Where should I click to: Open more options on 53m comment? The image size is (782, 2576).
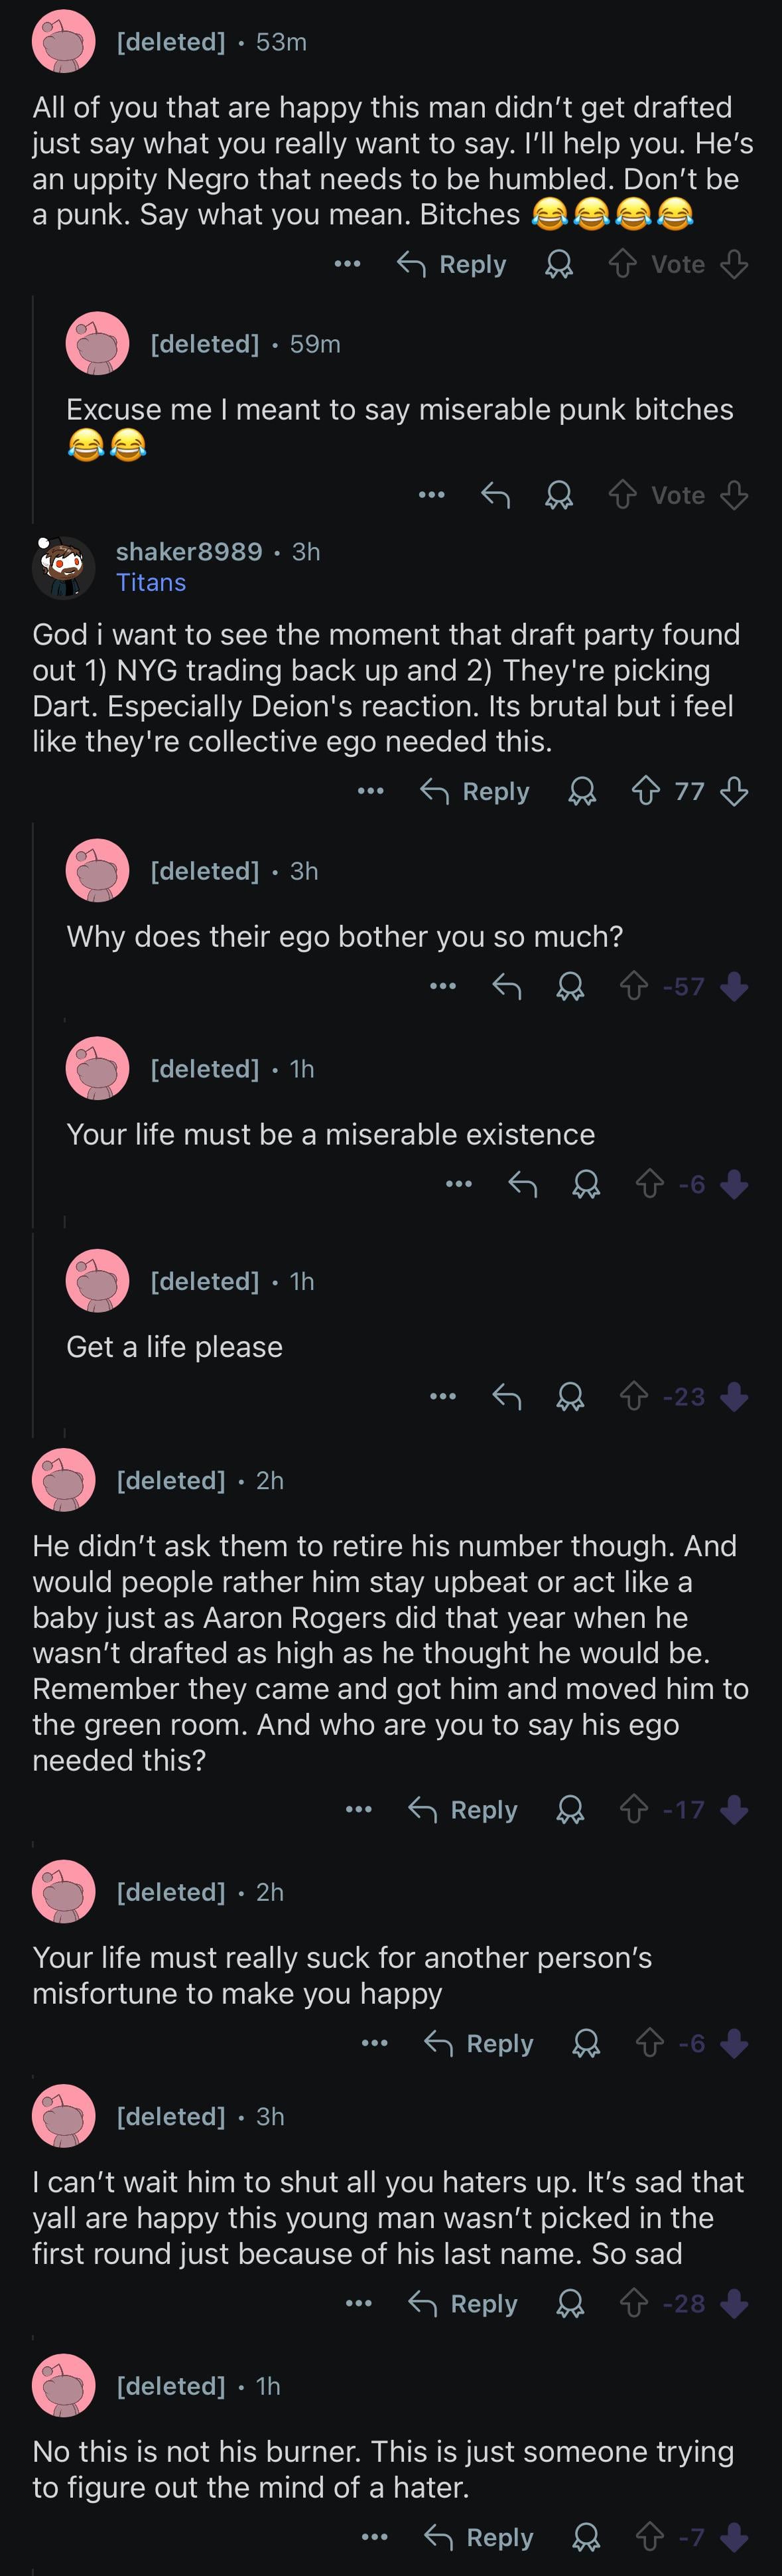pos(348,264)
